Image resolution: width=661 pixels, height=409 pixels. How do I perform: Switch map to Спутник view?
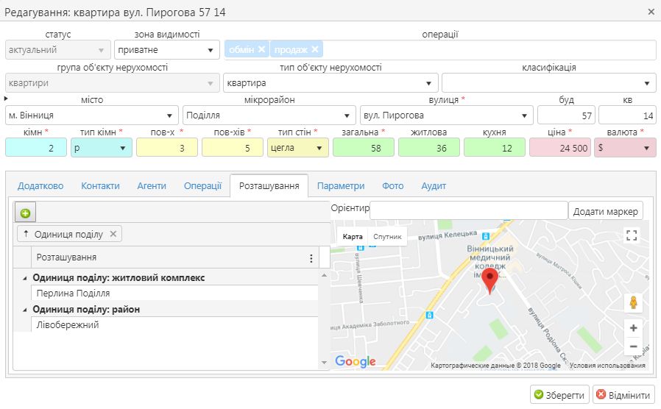pyautogui.click(x=387, y=236)
